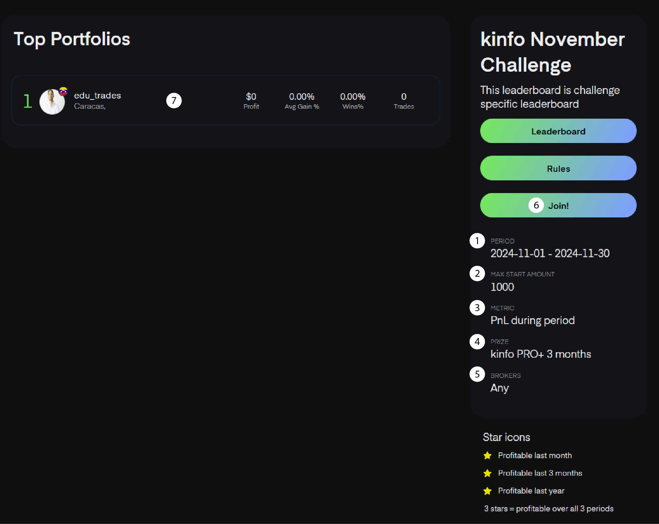Image resolution: width=659 pixels, height=524 pixels.
Task: Select the star for Profitable last 3 months
Action: point(487,473)
